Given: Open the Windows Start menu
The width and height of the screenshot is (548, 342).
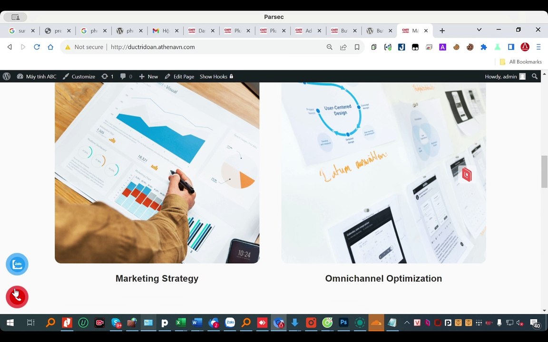Looking at the screenshot, I should point(10,323).
